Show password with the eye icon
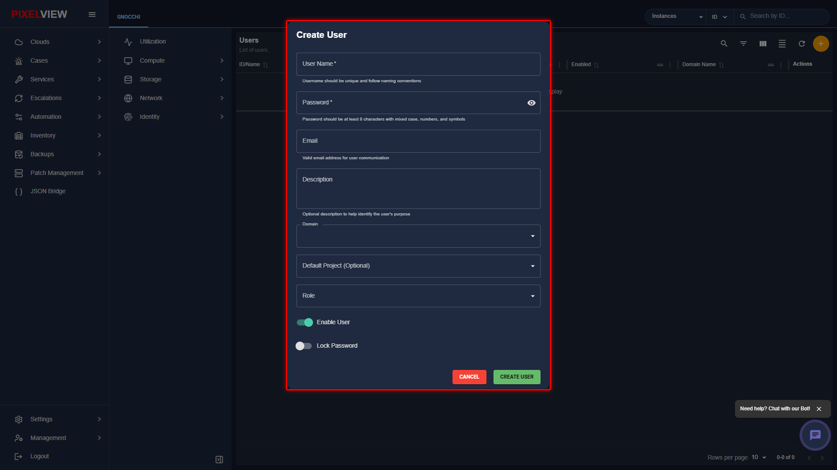Image resolution: width=837 pixels, height=470 pixels. tap(531, 103)
